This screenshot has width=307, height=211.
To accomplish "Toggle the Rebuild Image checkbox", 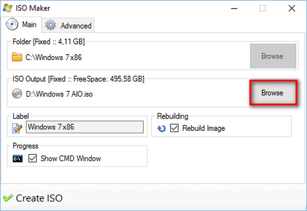I will pos(174,128).
